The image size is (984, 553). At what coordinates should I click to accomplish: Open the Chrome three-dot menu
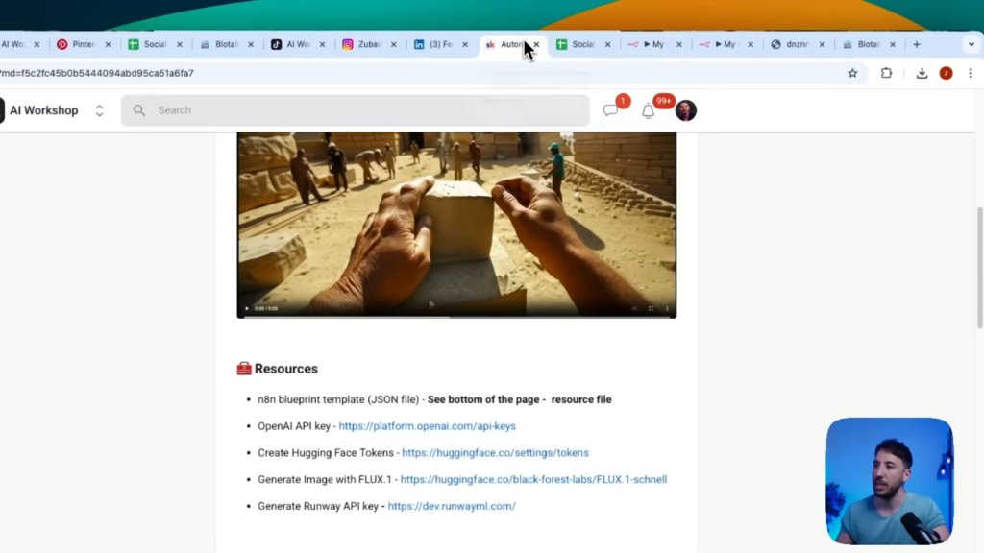point(970,73)
